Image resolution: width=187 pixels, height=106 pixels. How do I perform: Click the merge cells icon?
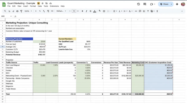click(108, 11)
